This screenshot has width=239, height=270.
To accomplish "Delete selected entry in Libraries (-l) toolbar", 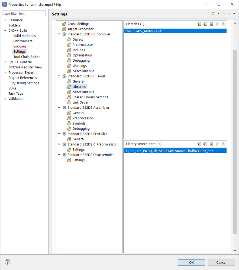I will [x=205, y=24].
